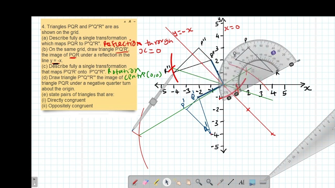The width and height of the screenshot is (335, 188).
Task: Click the '(ii) Oppositely congruent' line
Action: tap(67, 106)
